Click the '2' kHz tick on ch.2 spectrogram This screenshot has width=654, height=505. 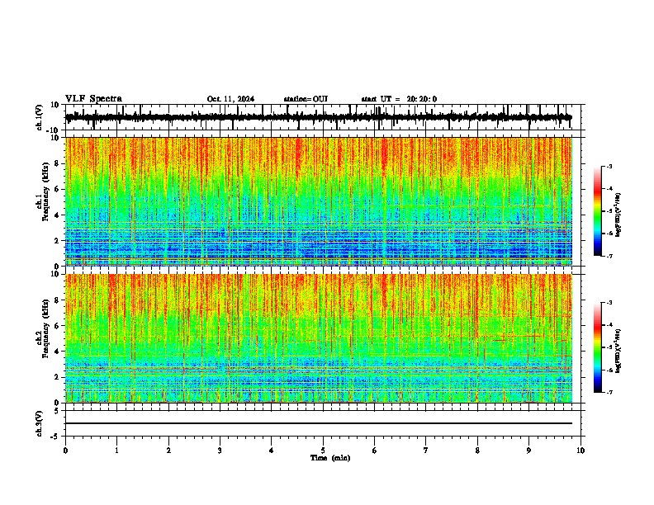coord(58,376)
